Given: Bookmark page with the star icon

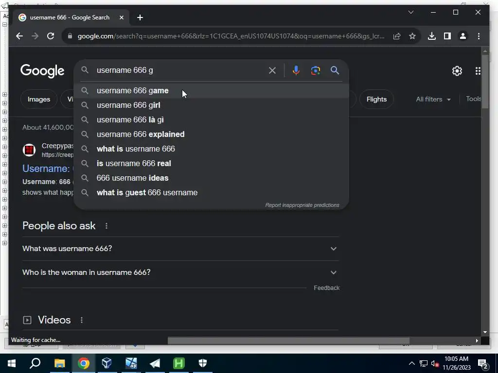Looking at the screenshot, I should click(x=412, y=36).
